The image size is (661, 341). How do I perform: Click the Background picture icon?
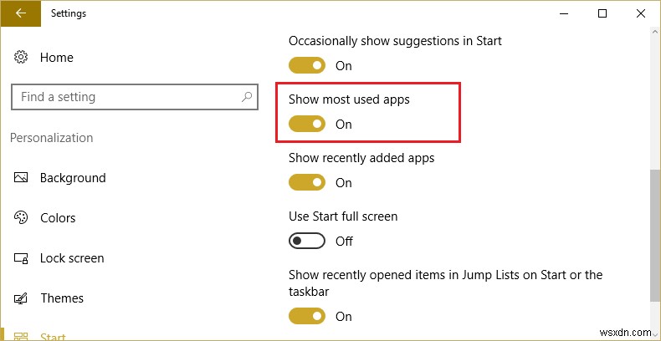pos(21,178)
